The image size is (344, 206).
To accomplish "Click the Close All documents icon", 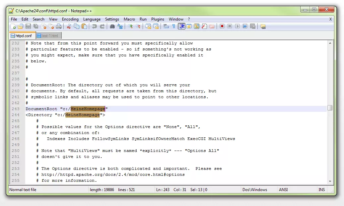I will point(51,26).
